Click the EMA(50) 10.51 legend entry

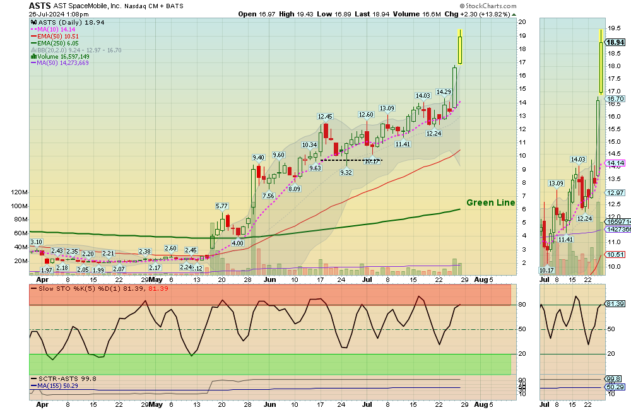58,36
